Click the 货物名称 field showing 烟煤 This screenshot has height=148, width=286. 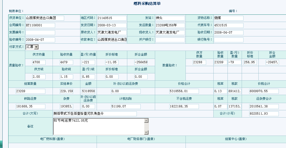[228, 18]
